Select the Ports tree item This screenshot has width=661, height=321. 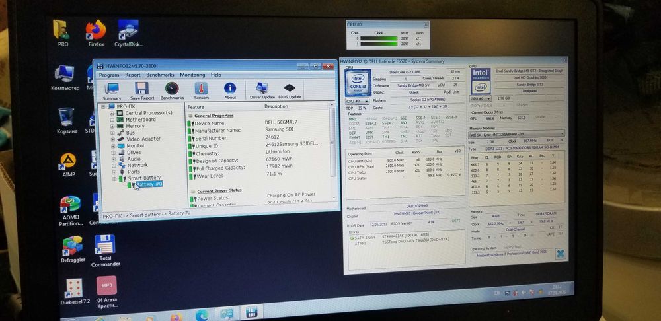[x=134, y=172]
